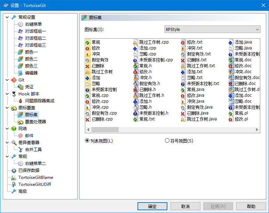Click the bug icon beside 问题跟踪器集成
The image size is (269, 213).
click(21, 101)
